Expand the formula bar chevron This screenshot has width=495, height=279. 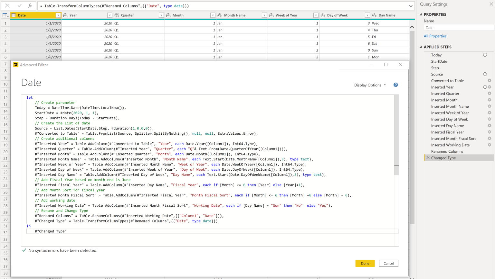[411, 6]
